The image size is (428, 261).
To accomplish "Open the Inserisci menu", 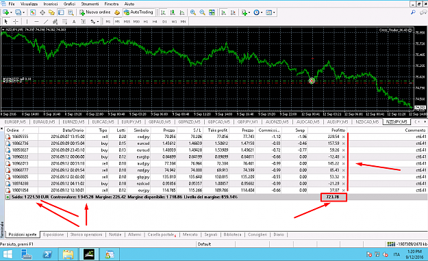I will coord(51,4).
